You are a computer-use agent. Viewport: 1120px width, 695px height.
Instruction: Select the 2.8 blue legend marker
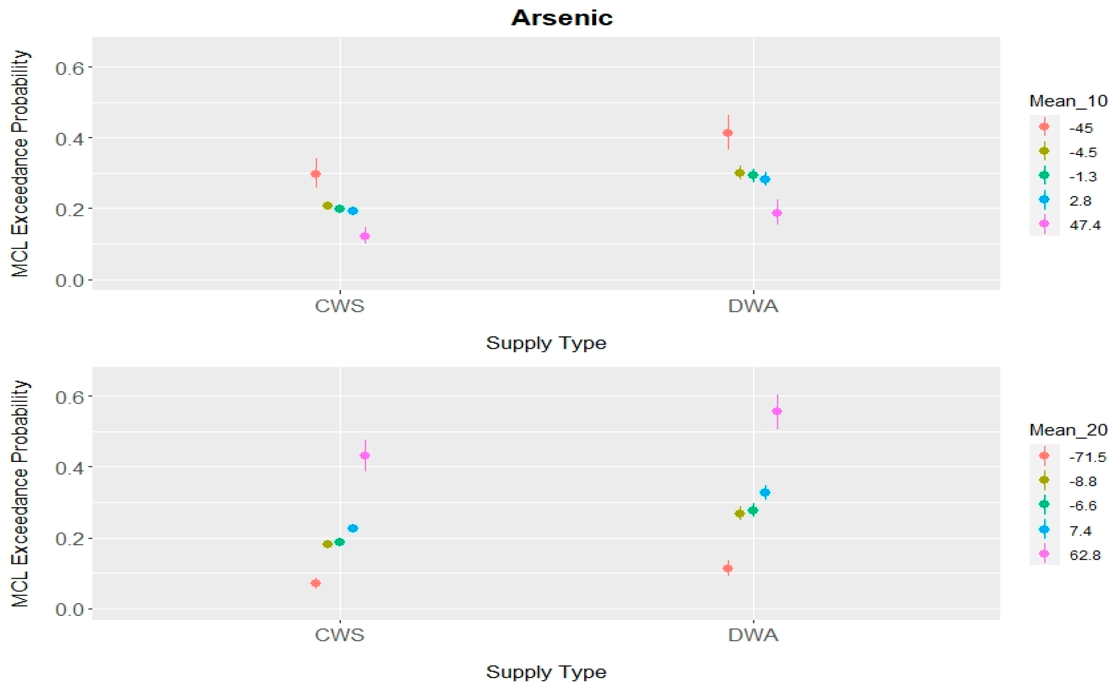[x=1044, y=200]
